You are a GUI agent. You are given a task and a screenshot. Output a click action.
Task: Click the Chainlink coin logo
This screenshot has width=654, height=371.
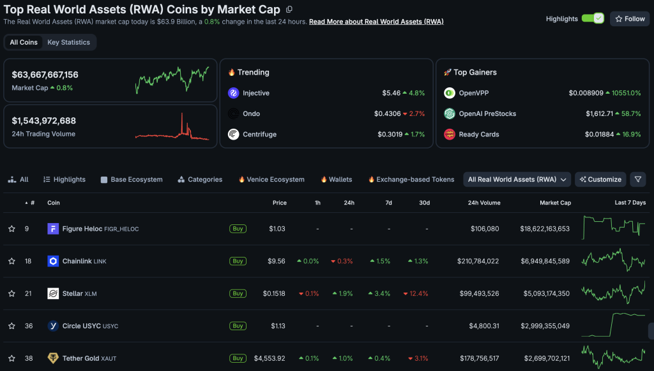point(53,261)
